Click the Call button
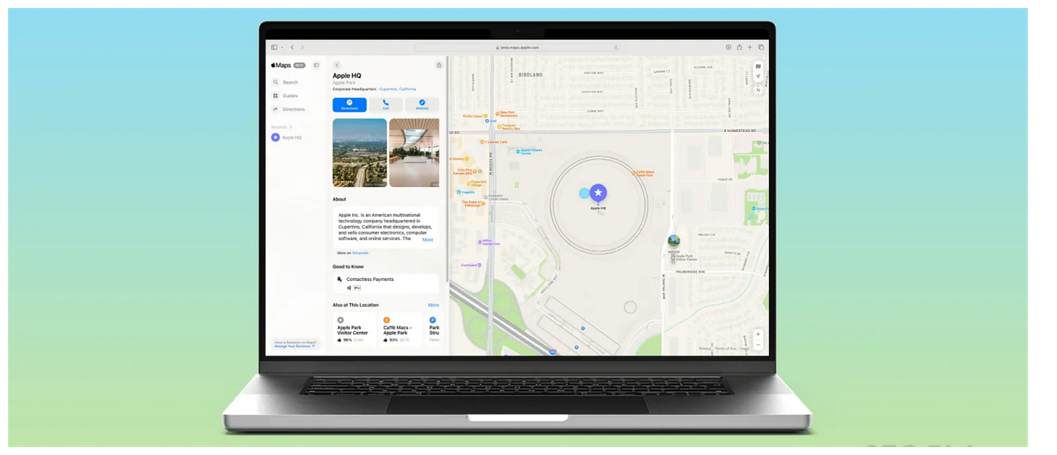The height and width of the screenshot is (455, 1057). click(385, 105)
